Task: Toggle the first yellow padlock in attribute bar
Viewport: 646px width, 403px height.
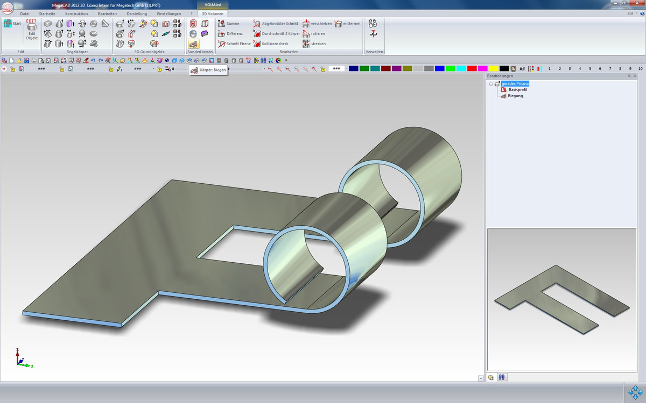Action: click(x=12, y=69)
